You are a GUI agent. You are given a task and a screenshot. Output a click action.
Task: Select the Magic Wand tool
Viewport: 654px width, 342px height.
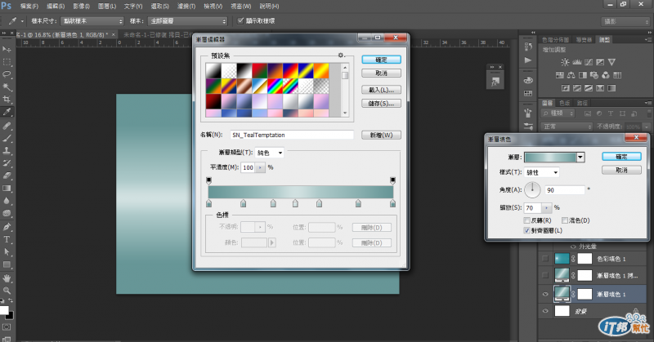coord(7,87)
